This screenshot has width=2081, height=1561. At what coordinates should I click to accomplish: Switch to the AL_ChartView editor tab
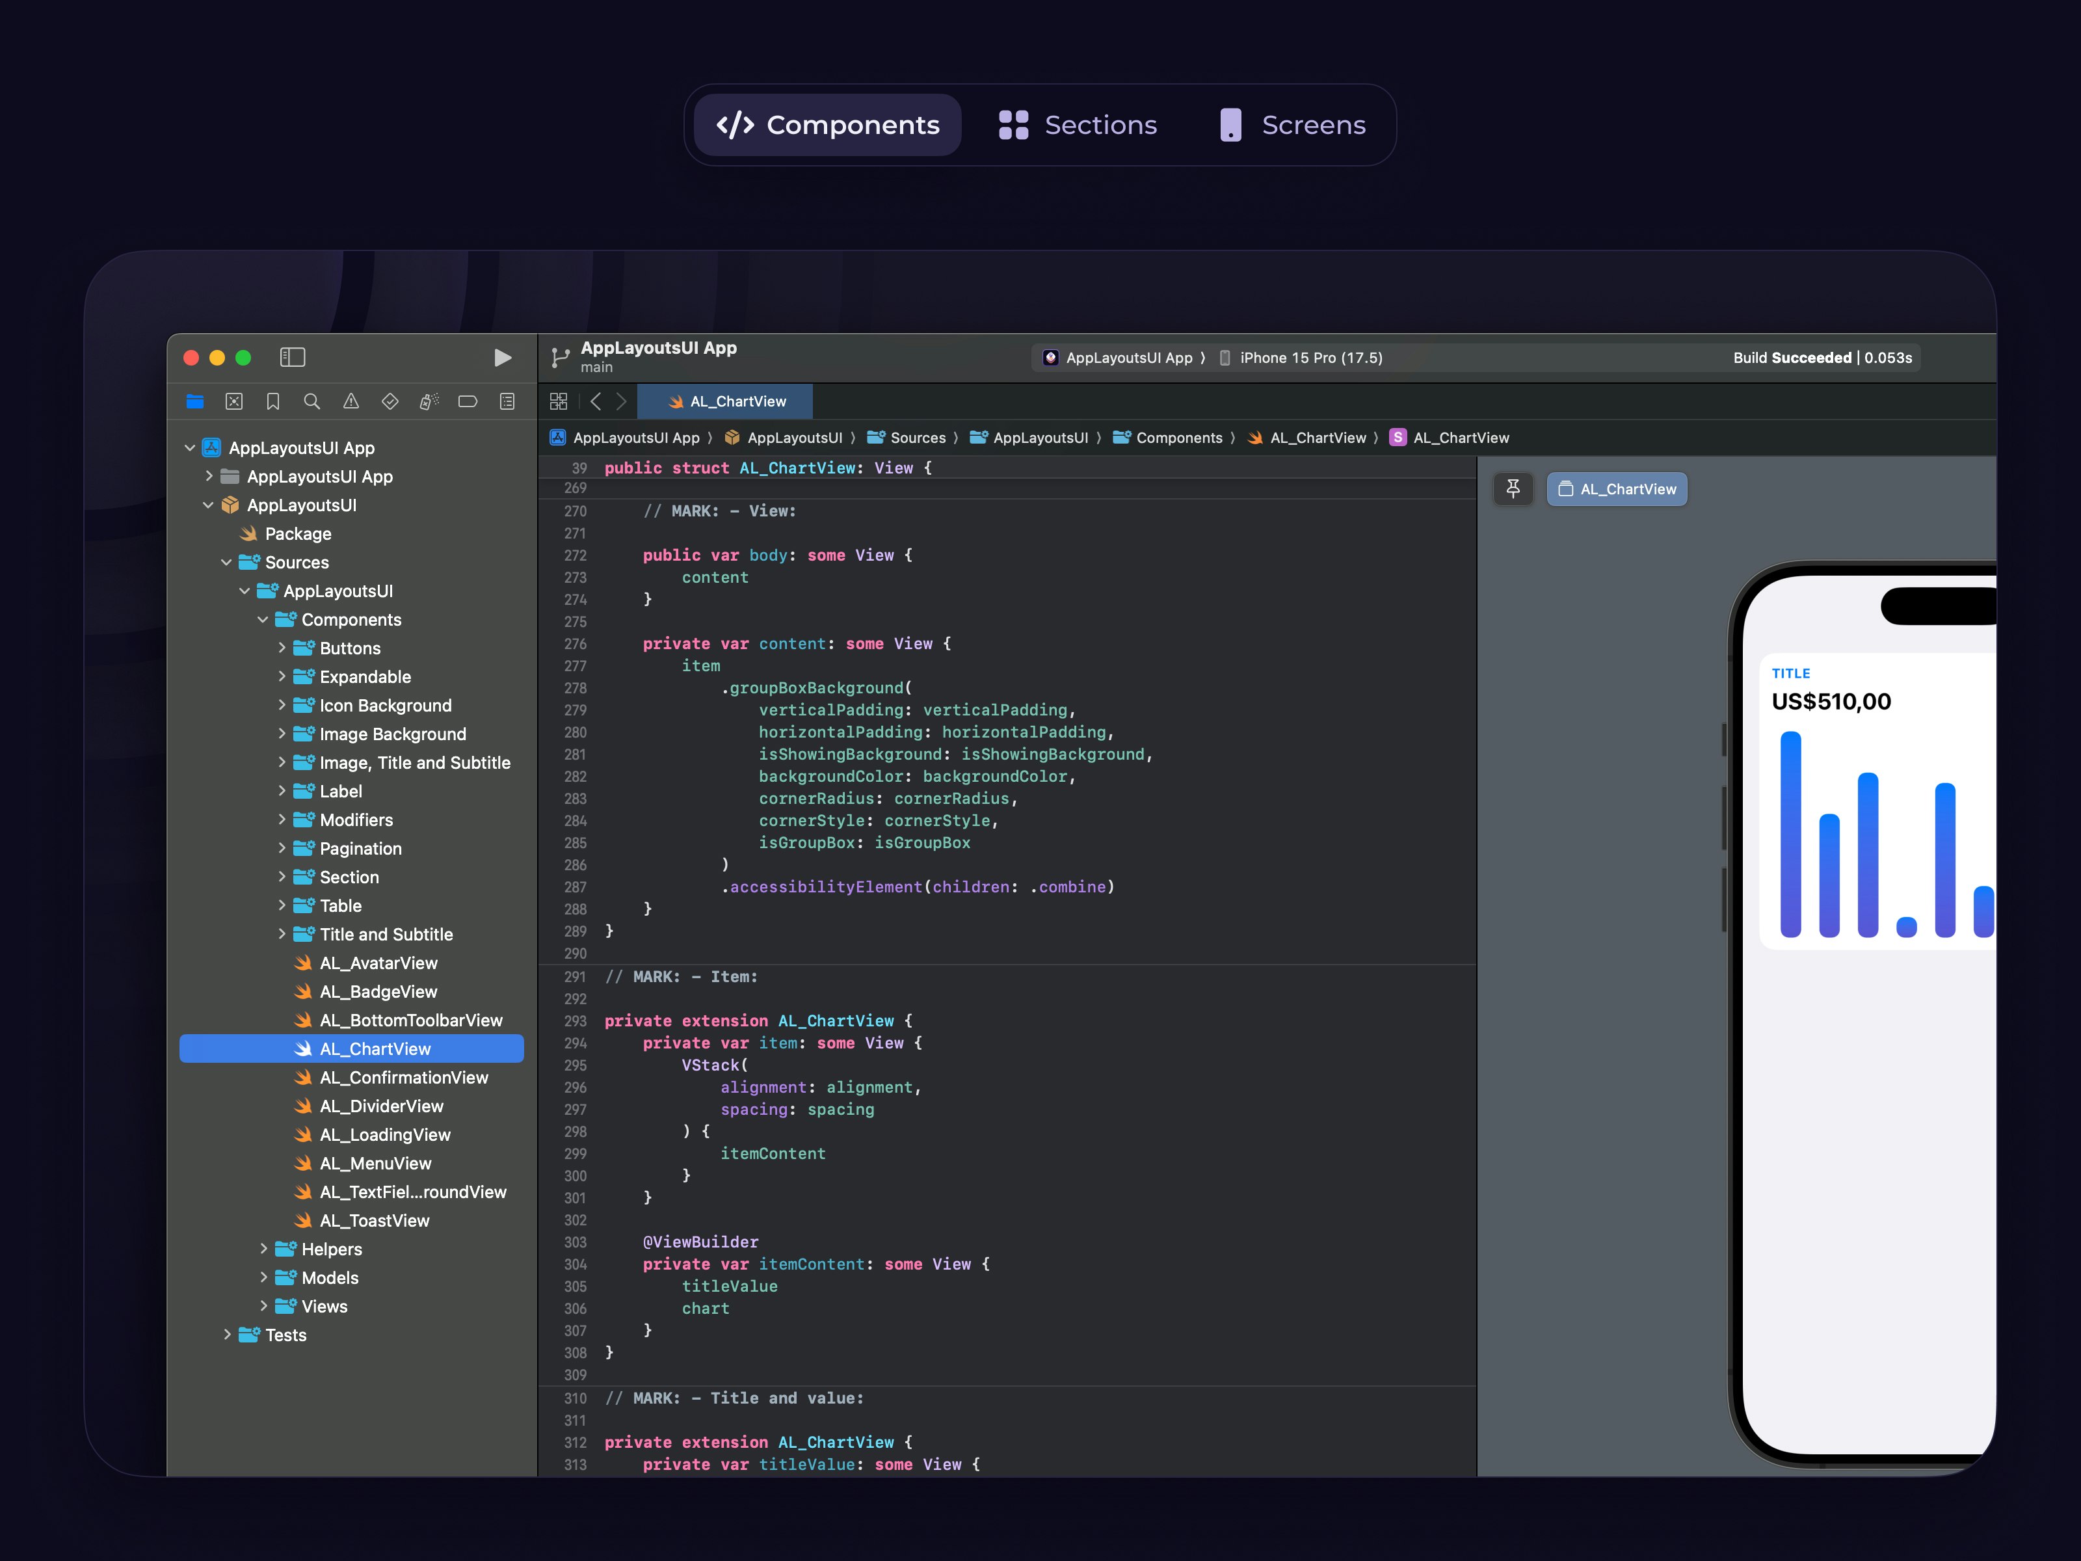(725, 402)
